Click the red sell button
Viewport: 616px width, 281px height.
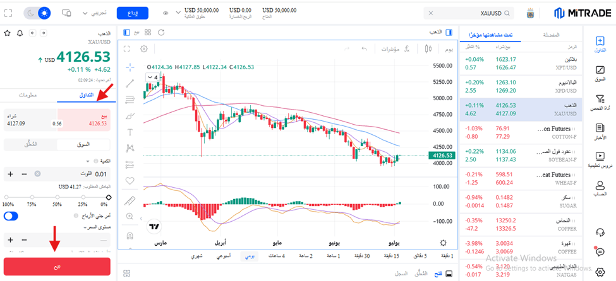pyautogui.click(x=57, y=267)
